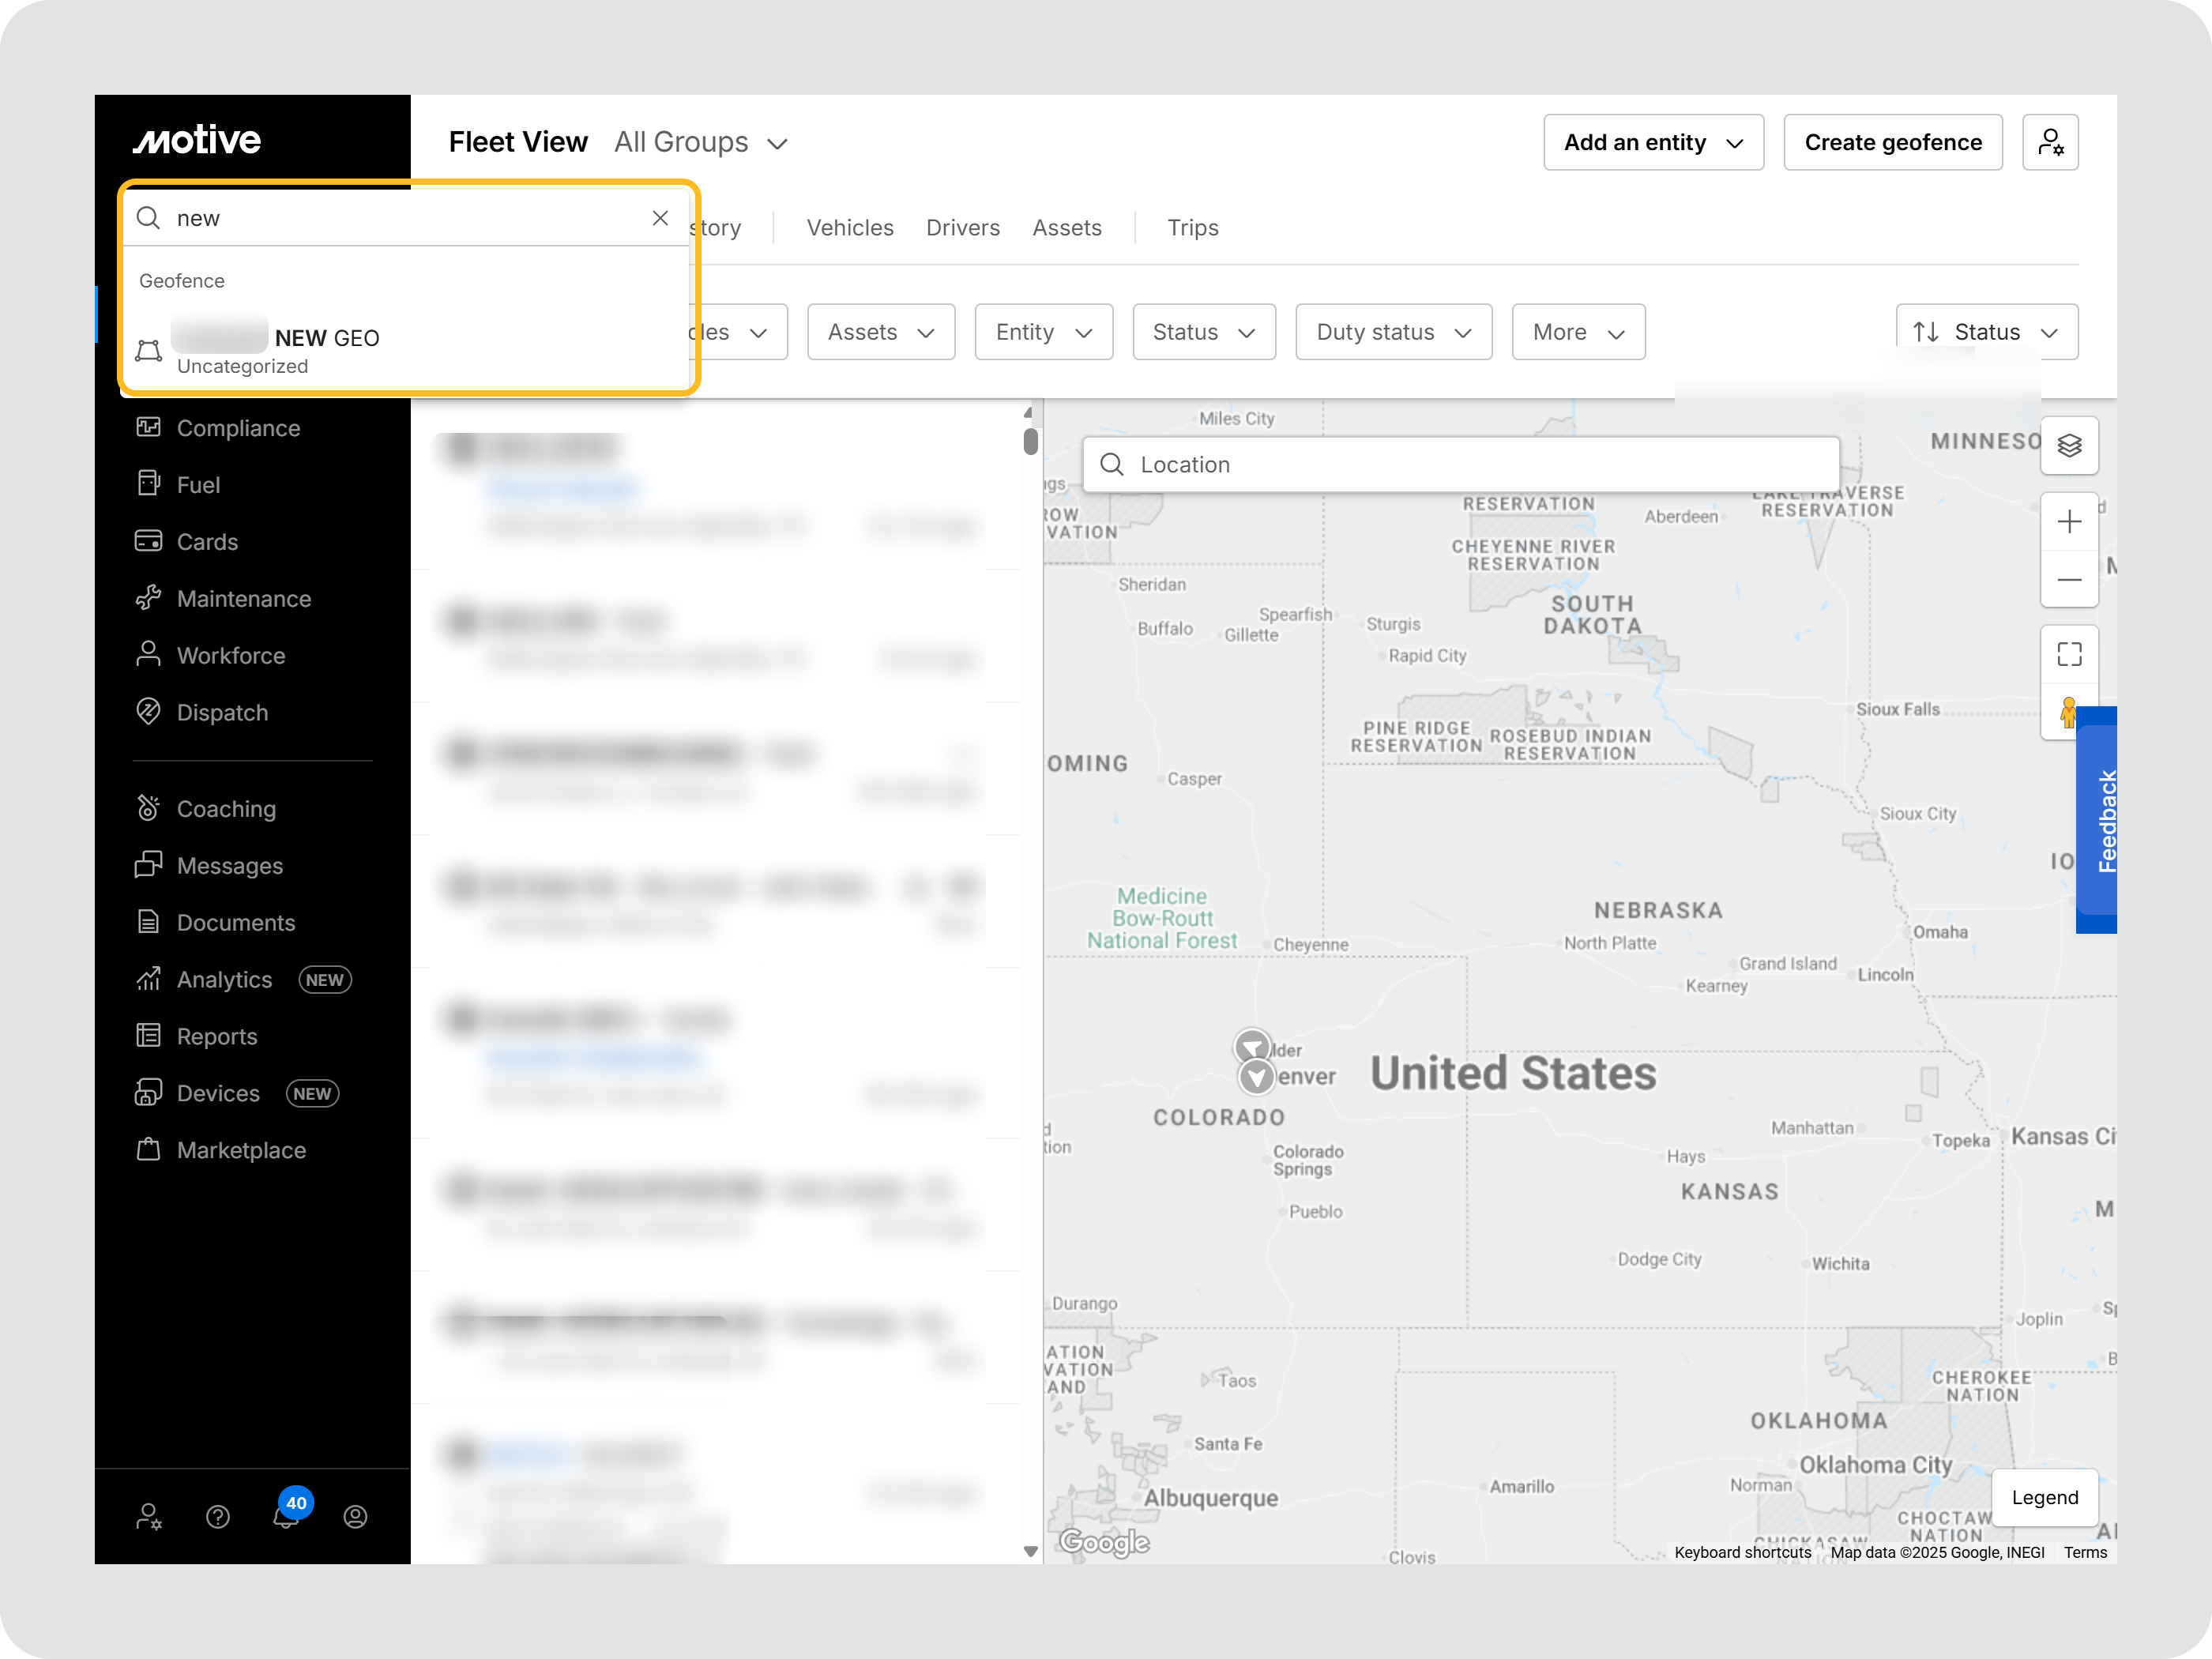Toggle fullscreen map view
Viewport: 2212px width, 1659px height.
pos(2068,654)
